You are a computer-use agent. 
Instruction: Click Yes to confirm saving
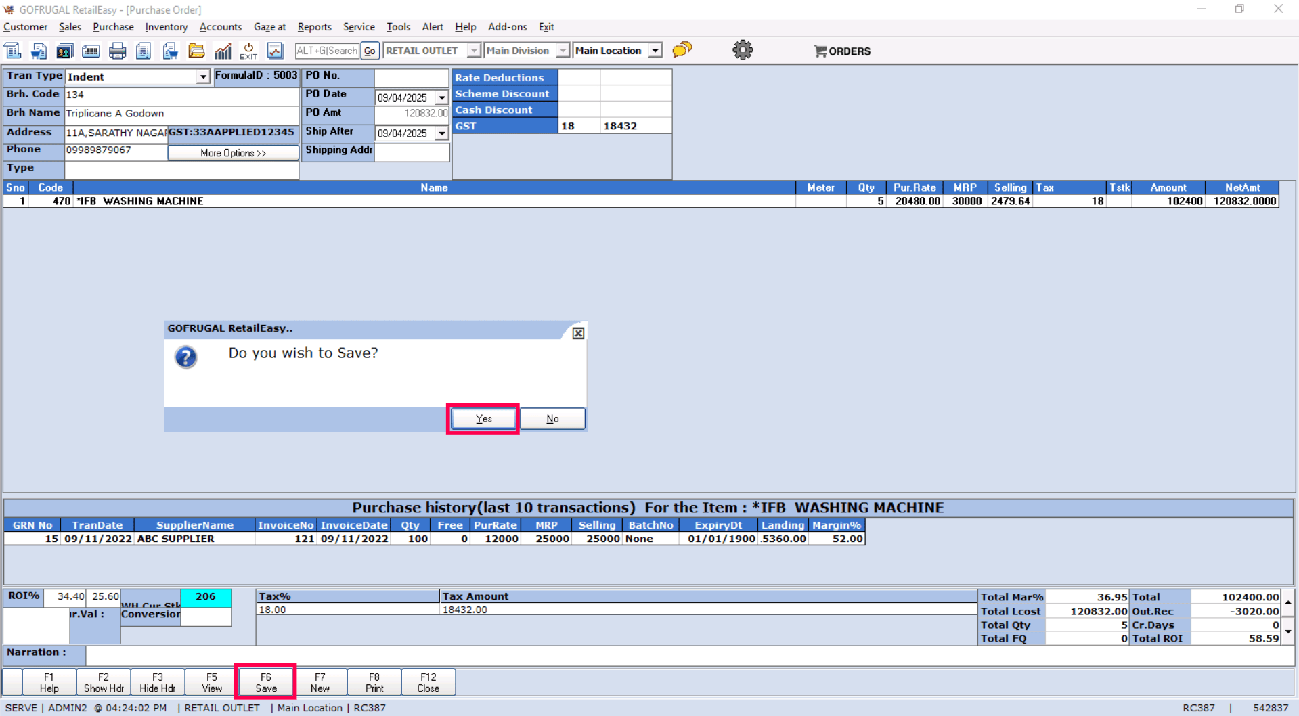point(483,419)
